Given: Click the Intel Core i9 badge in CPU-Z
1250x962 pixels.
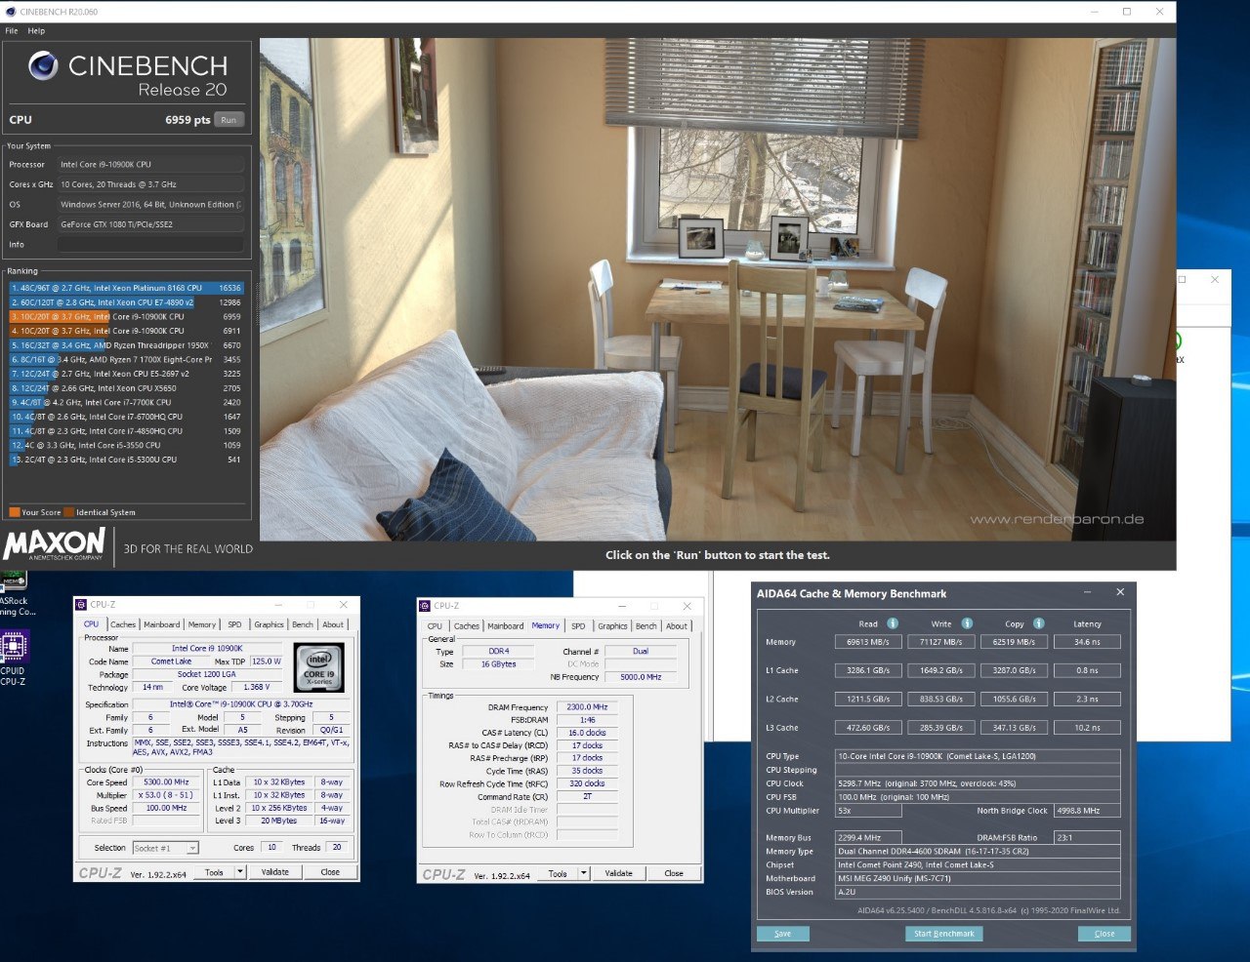Looking at the screenshot, I should pos(319,667).
